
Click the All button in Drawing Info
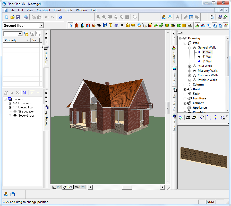tap(24, 93)
